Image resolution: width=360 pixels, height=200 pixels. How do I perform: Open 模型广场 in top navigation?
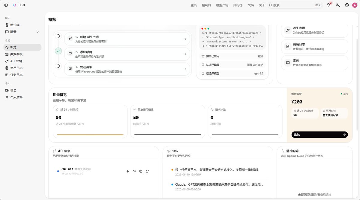click(x=222, y=5)
